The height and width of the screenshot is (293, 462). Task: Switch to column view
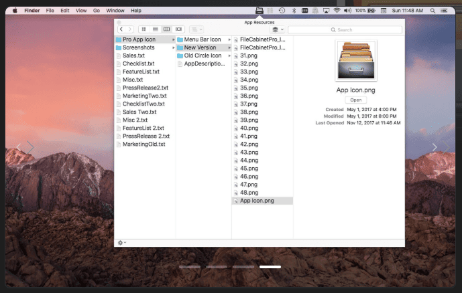(x=167, y=29)
